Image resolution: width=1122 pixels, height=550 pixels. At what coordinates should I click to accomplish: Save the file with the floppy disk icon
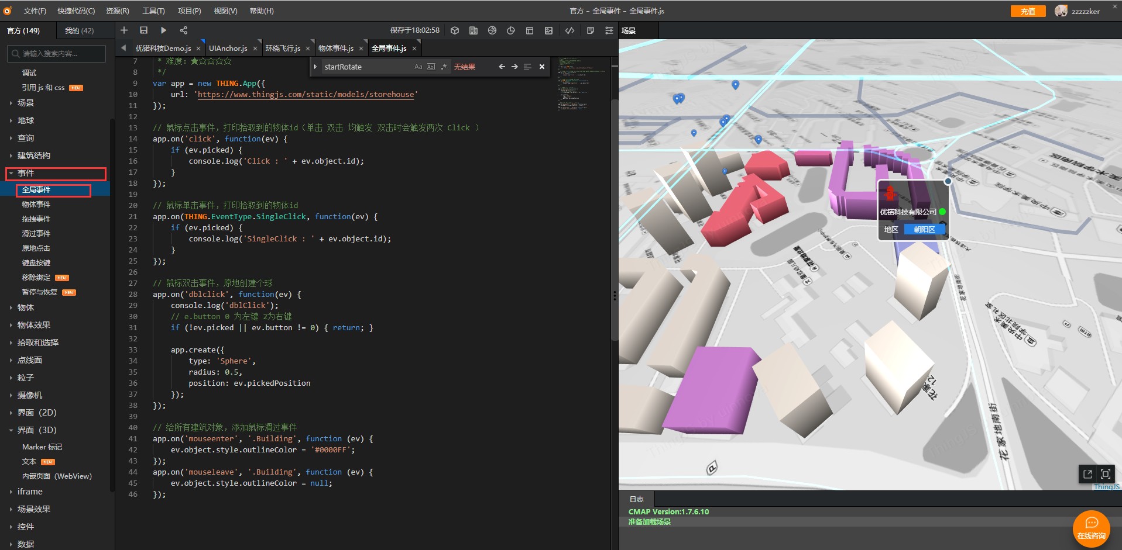pyautogui.click(x=143, y=30)
